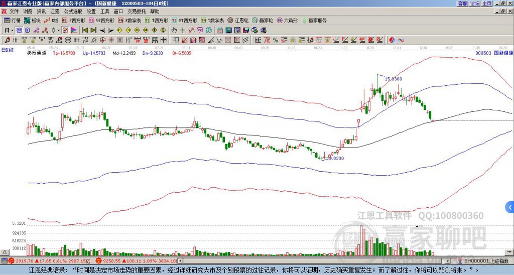514x275 pixels.
Task: Open the 交易委托 menu
Action: click(137, 12)
